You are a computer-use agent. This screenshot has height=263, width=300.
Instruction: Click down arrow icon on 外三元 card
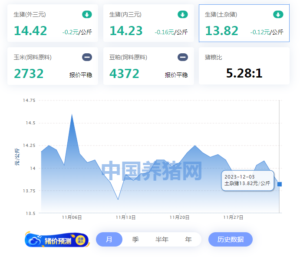pos(87,15)
